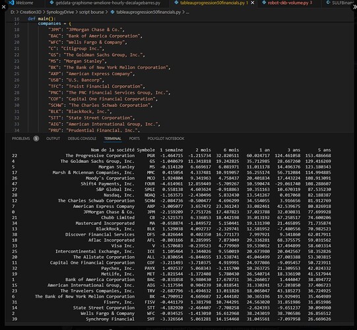Screen dimensions: 357x330
Task: Open the SynologyDrive breadcrumb folder
Action: point(60,12)
